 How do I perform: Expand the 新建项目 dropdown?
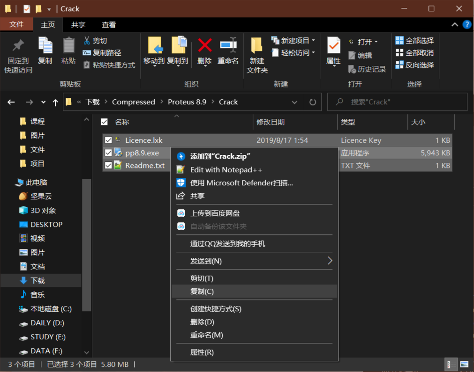[x=313, y=40]
